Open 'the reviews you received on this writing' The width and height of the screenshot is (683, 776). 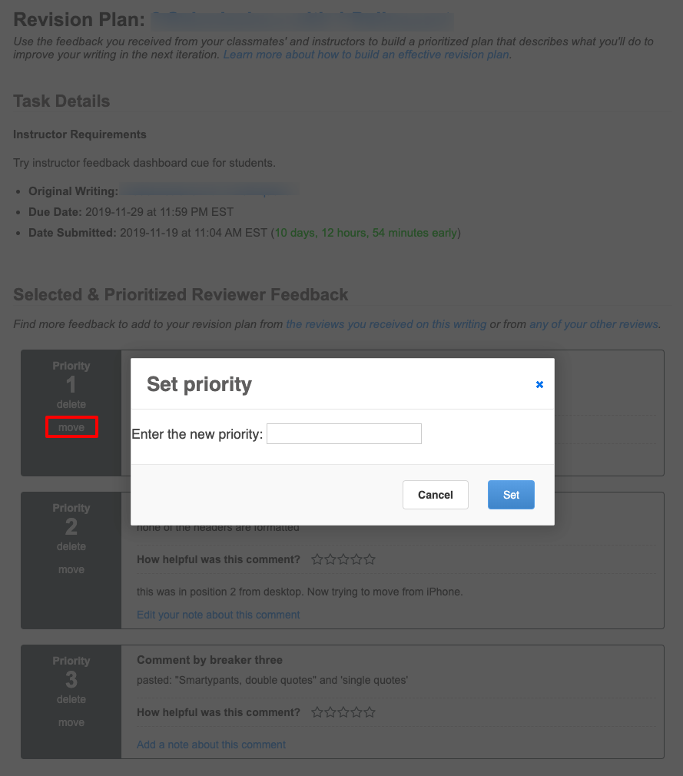(386, 324)
